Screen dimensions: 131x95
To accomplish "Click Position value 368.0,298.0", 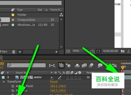I will (x=58, y=91).
